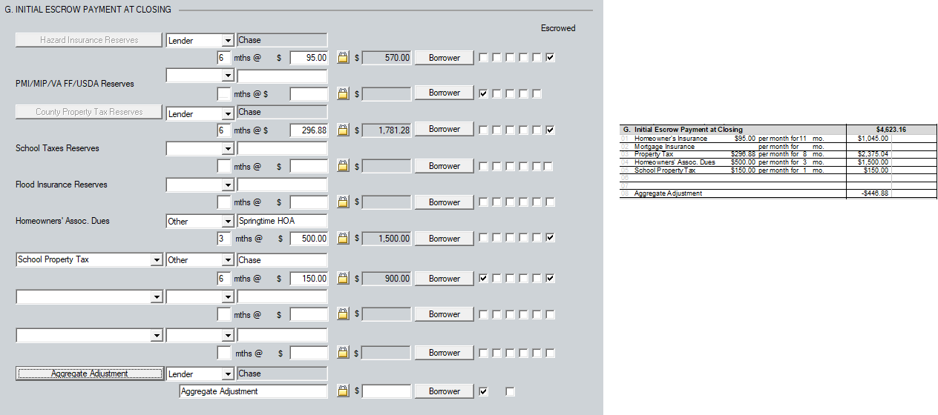Click Borrower button on Flood Insurance row
The image size is (938, 415).
coord(444,202)
